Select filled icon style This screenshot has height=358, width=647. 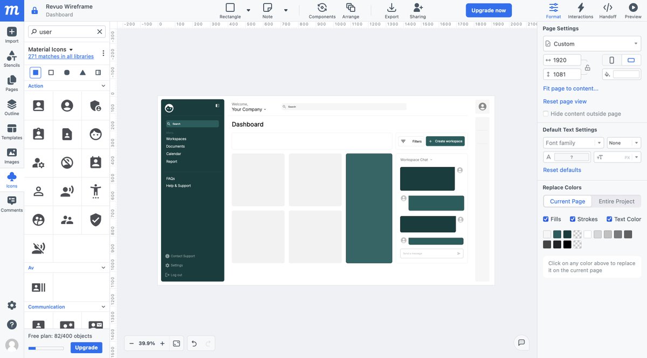pyautogui.click(x=35, y=72)
